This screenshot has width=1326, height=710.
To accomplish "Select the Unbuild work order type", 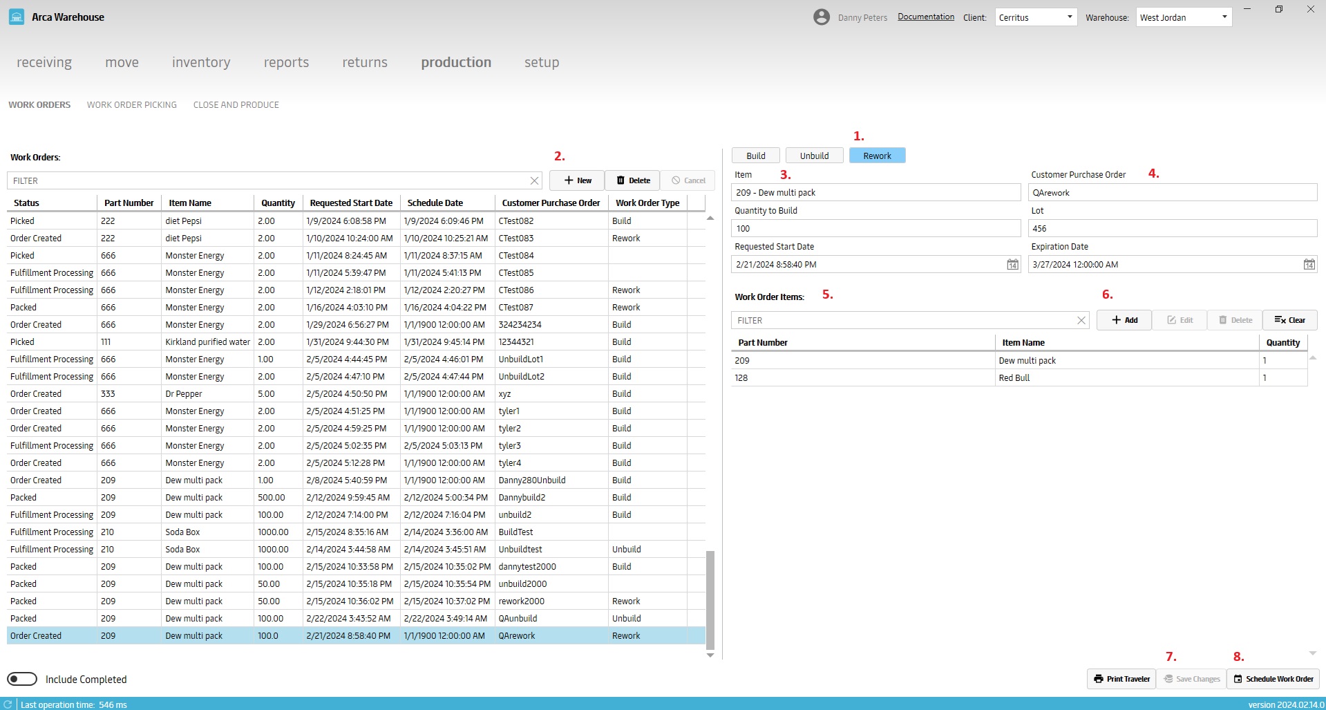I will tap(814, 156).
